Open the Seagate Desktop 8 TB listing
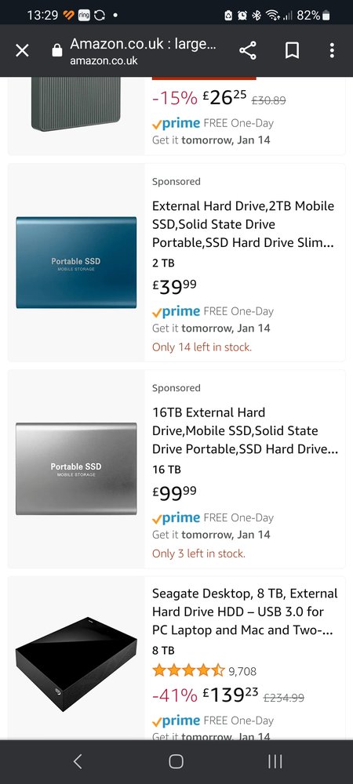This screenshot has height=784, width=353. (x=245, y=612)
